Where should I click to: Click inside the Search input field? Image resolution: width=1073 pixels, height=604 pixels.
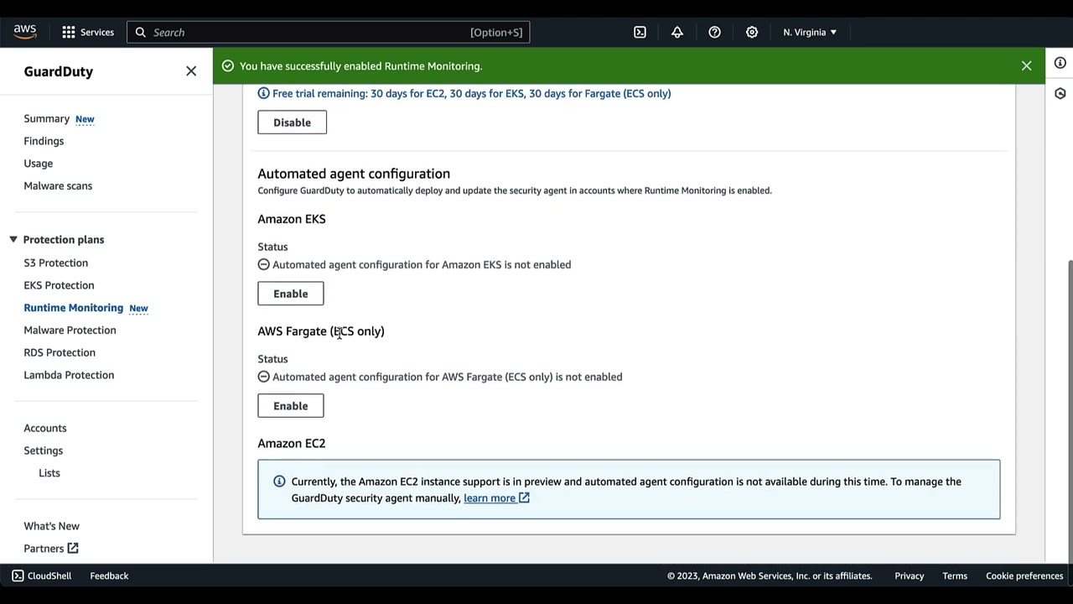pyautogui.click(x=327, y=32)
